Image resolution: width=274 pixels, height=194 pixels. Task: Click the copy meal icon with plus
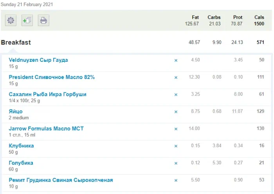(x=27, y=21)
